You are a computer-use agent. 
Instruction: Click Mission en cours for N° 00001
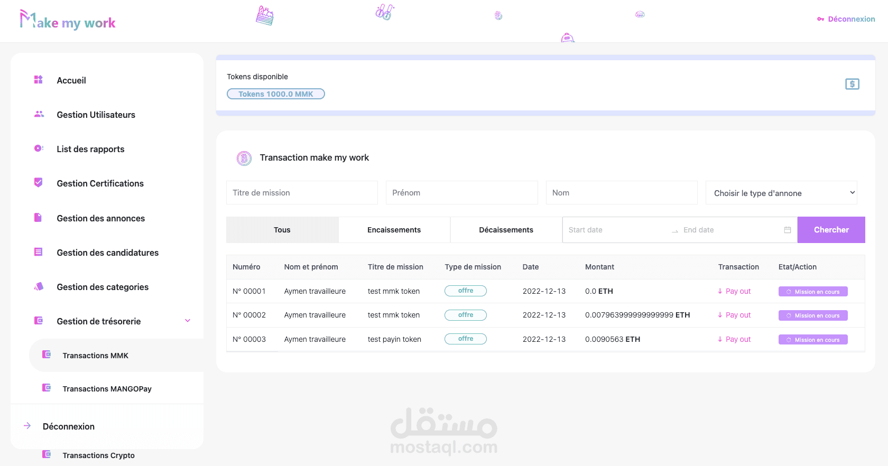pos(813,292)
